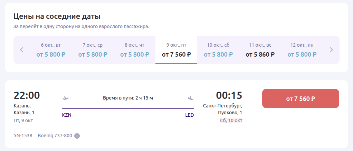
Task: Click the flight number 5N-1538
Action: click(23, 136)
